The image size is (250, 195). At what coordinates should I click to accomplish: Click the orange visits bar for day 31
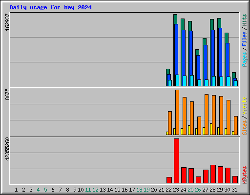pos(236,125)
